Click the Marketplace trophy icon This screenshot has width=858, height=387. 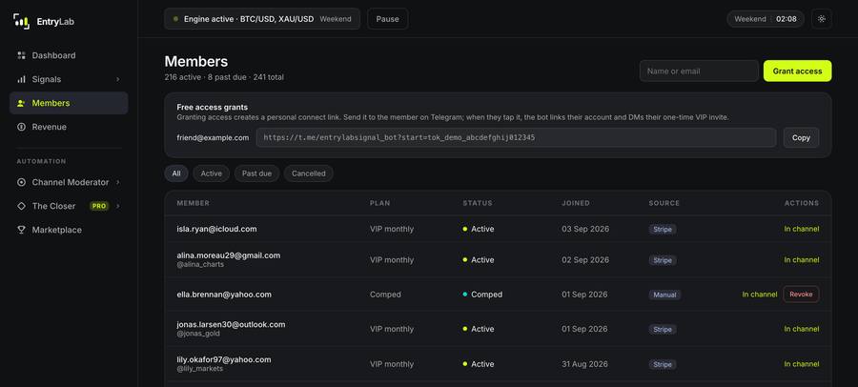[x=21, y=230]
